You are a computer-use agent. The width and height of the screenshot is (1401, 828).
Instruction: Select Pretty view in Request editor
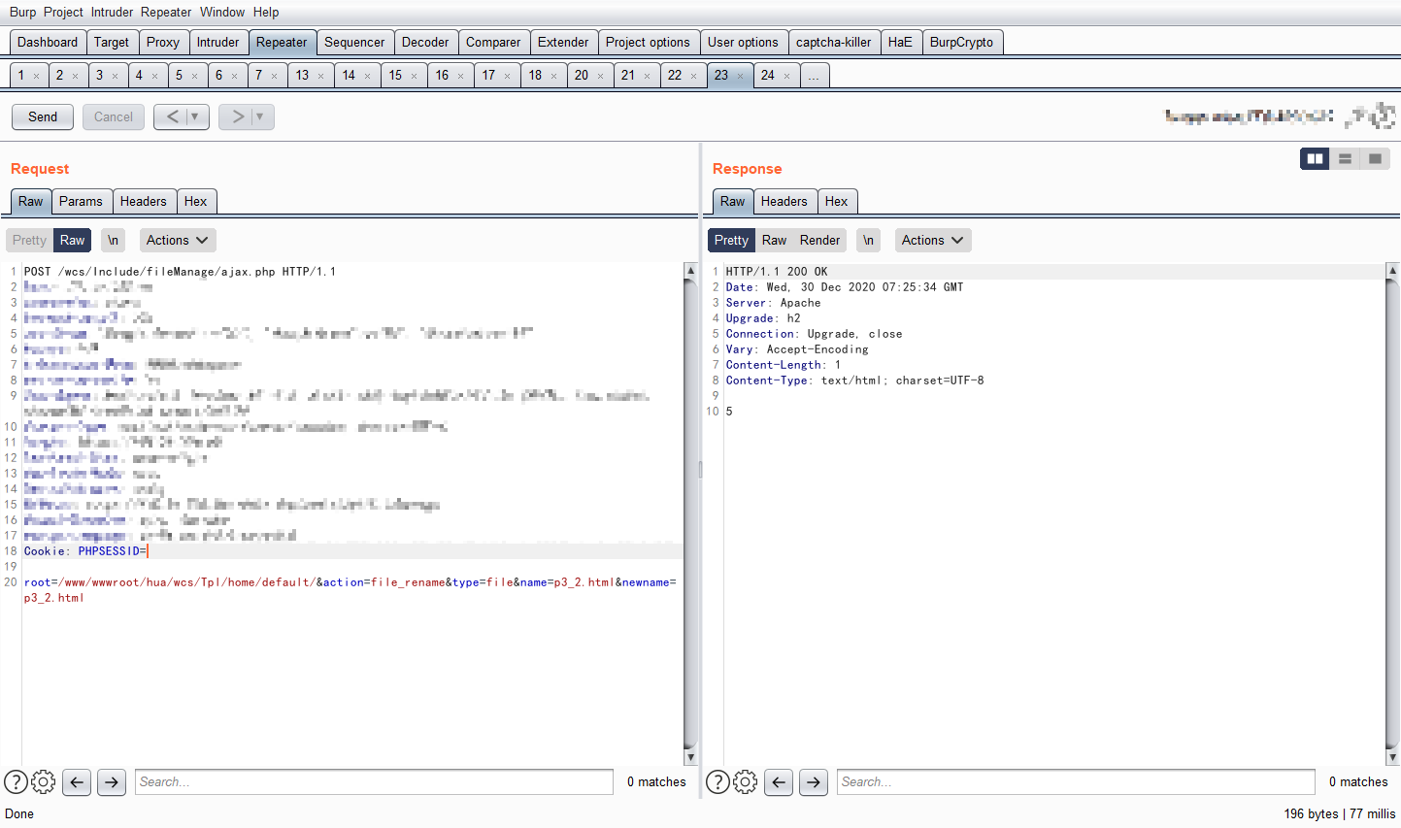pos(29,240)
